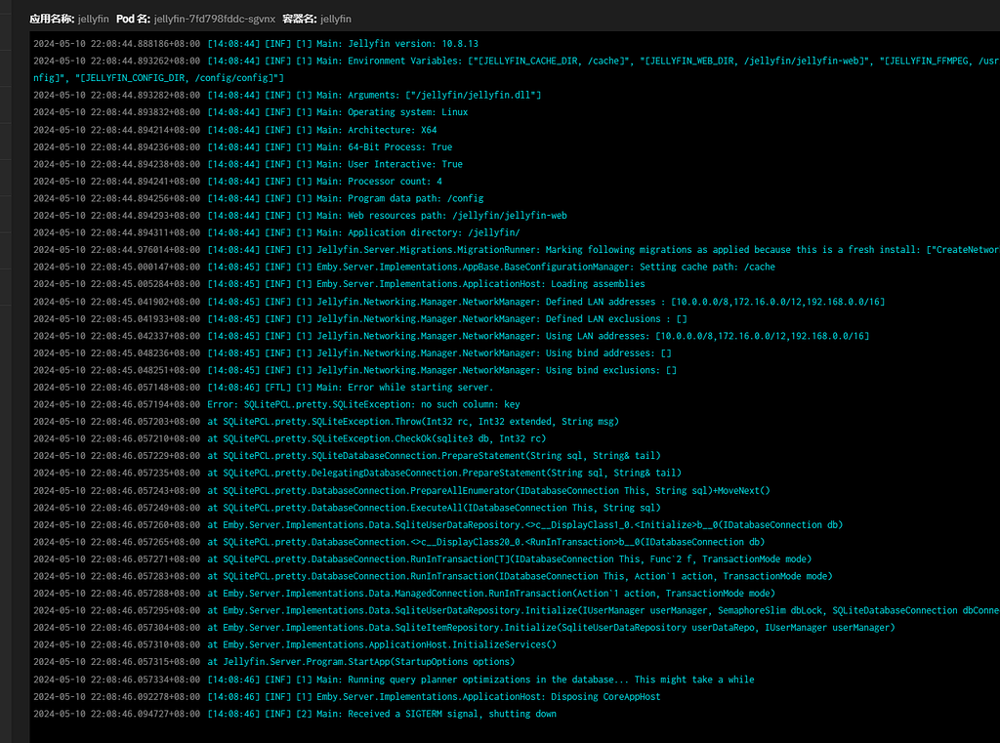
Task: Click the 'User Interactive: True' log line
Action: [x=248, y=165]
